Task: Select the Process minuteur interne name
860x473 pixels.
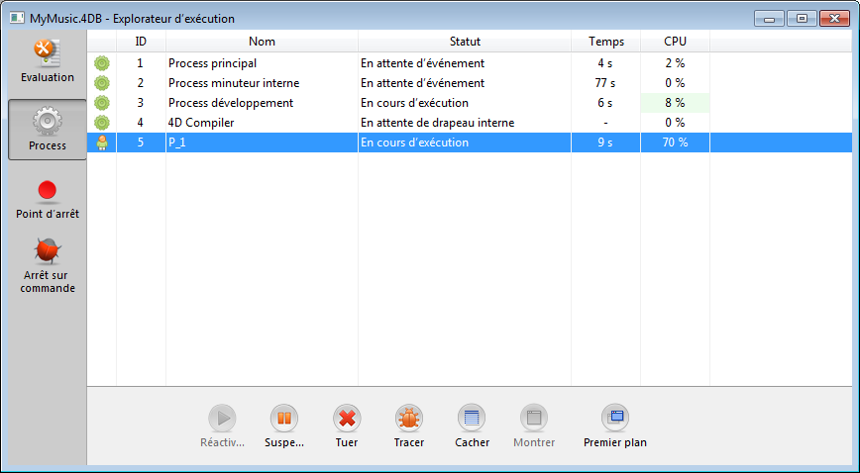Action: (234, 83)
